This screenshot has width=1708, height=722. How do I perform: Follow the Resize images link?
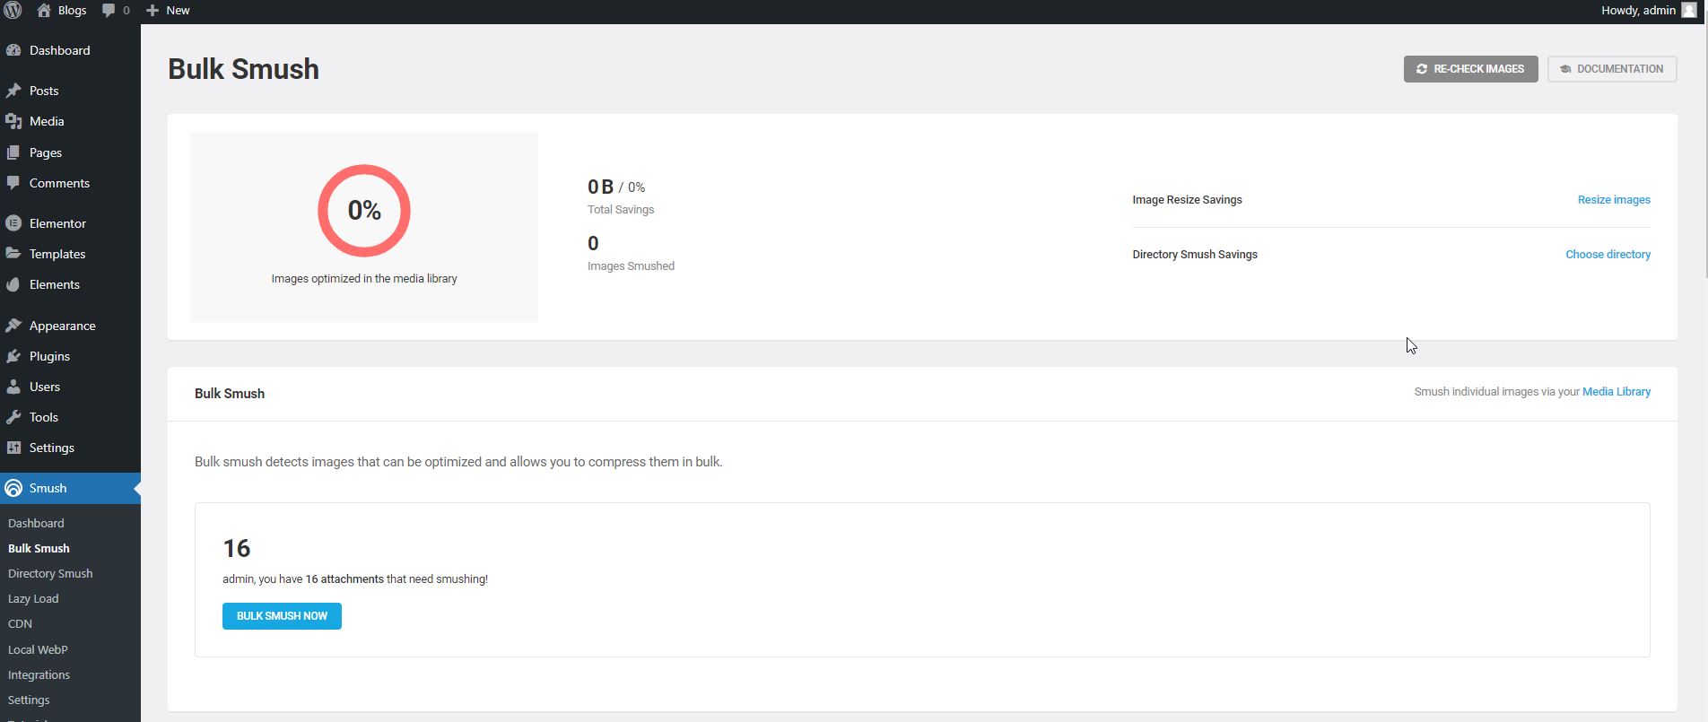pyautogui.click(x=1614, y=200)
